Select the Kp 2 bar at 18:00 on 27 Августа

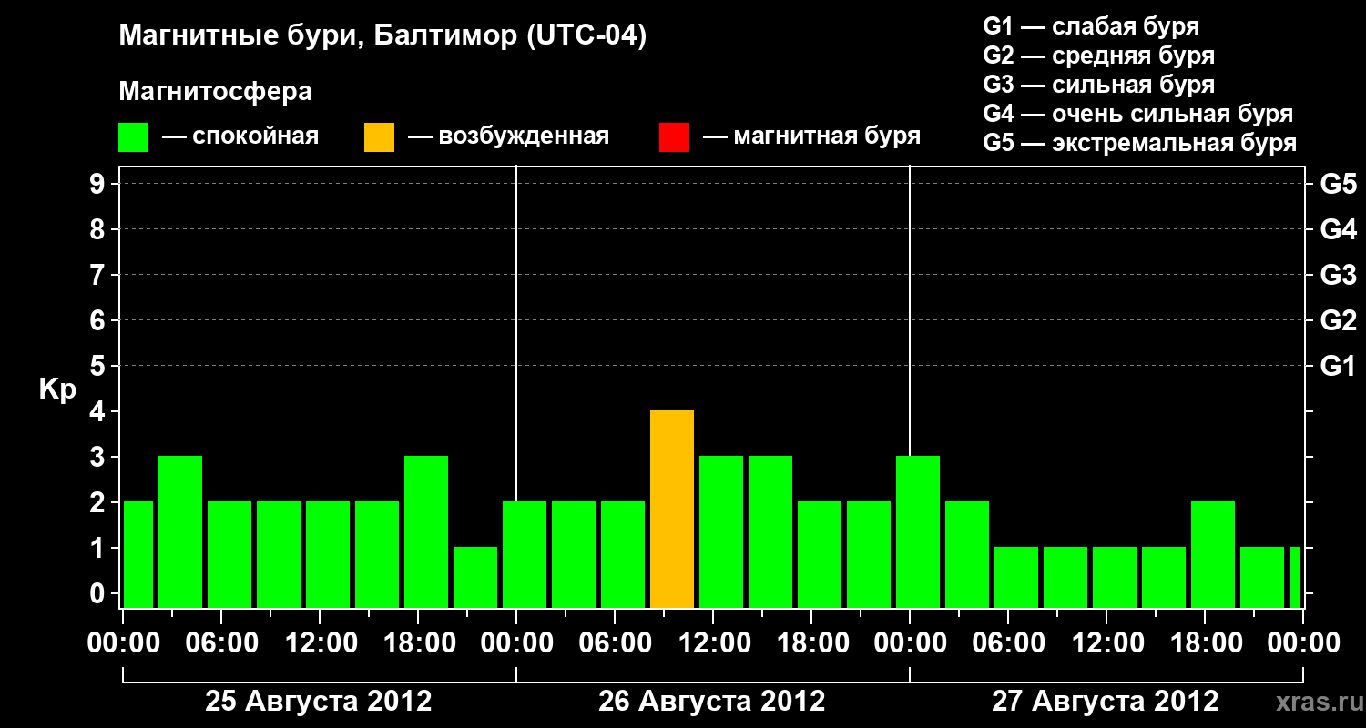(1213, 555)
